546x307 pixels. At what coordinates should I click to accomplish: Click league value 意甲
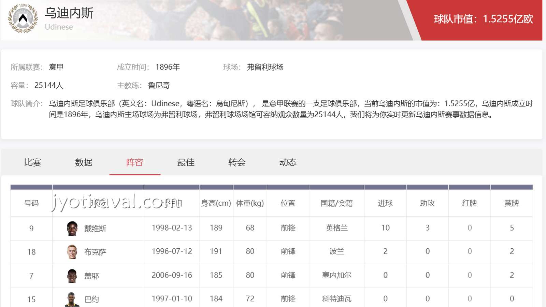[x=56, y=67]
